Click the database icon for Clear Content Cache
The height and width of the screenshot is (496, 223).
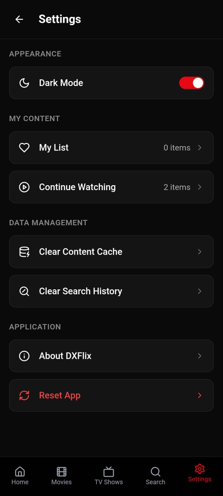pyautogui.click(x=24, y=252)
